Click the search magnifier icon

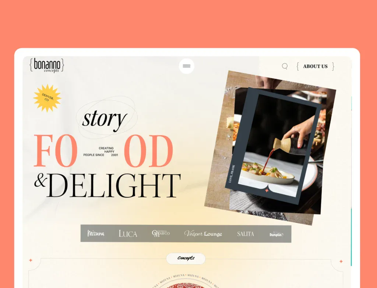[x=285, y=66]
